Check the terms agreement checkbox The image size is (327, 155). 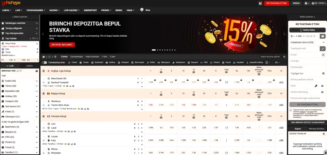tap(291, 110)
